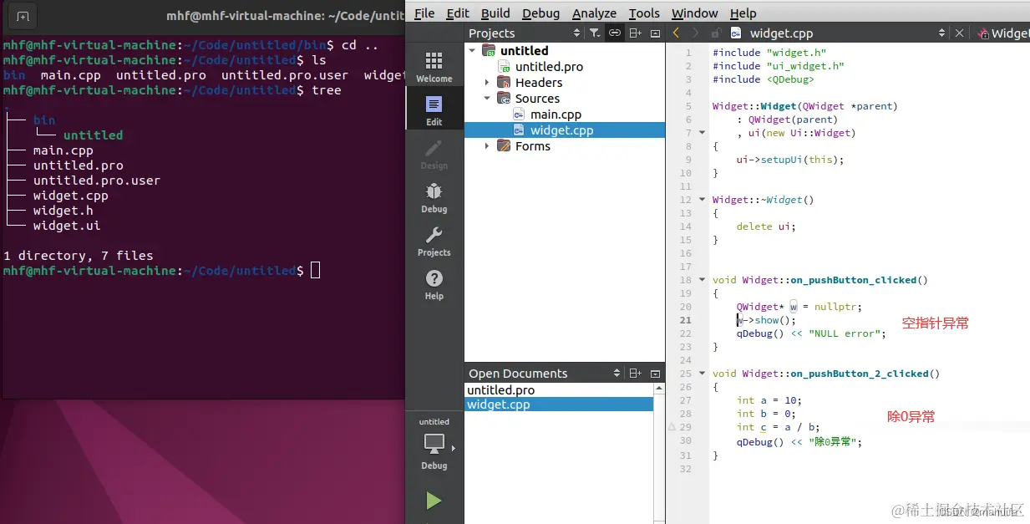Click on_pushButton_2_clicked function name

click(x=860, y=374)
